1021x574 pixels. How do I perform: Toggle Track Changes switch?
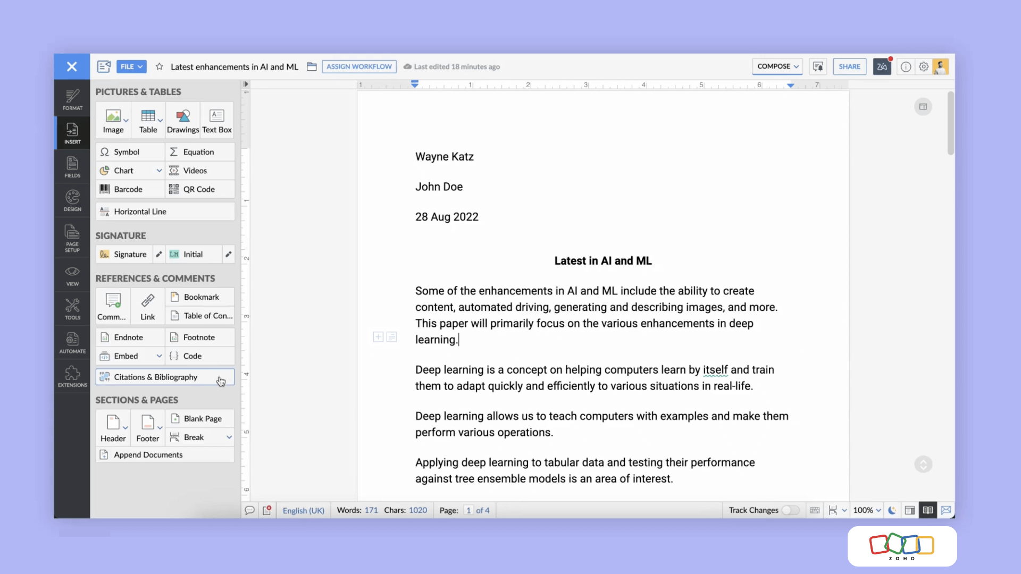790,510
